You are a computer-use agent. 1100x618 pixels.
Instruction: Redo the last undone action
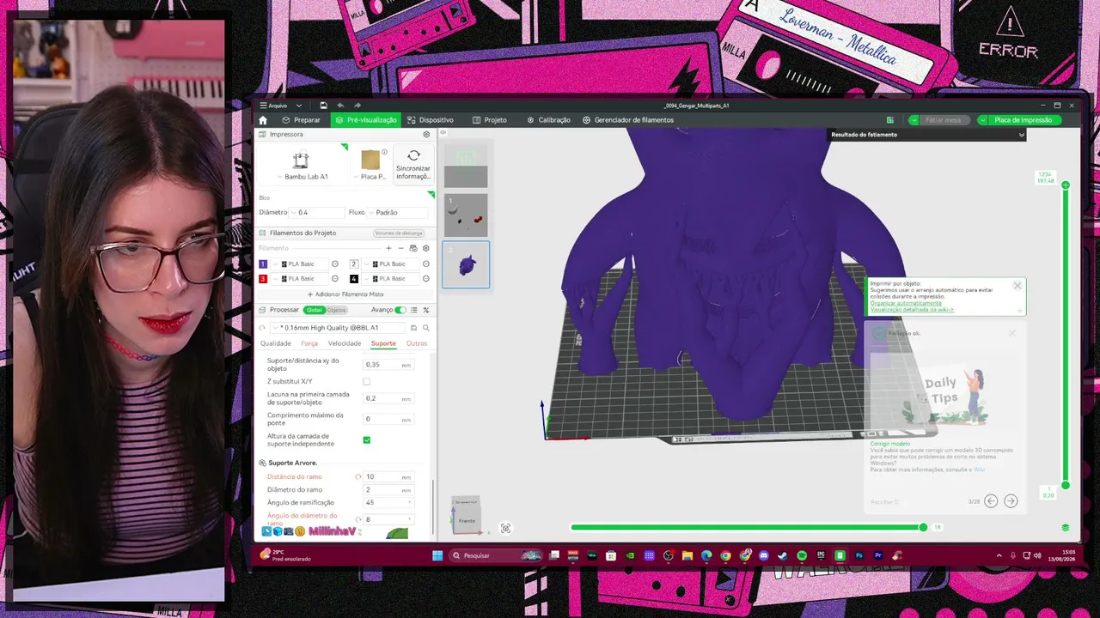click(357, 106)
